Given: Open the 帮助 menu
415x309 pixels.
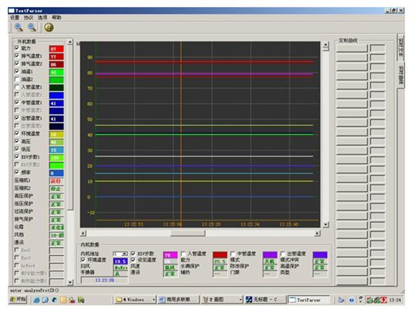Looking at the screenshot, I should click(56, 18).
